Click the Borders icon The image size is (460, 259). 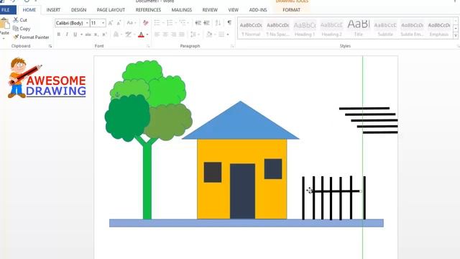click(221, 35)
